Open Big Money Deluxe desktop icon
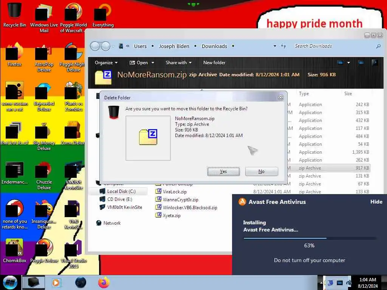 [x=44, y=136]
